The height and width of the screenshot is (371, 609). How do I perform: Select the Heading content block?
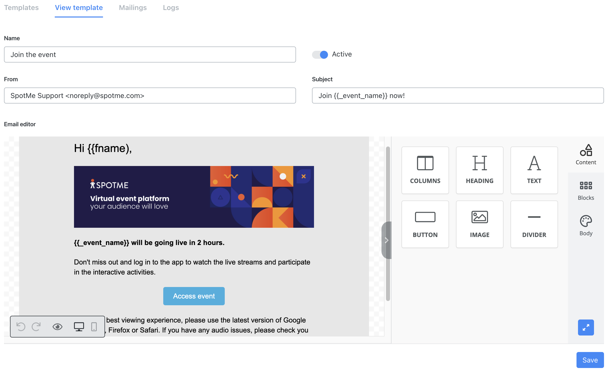point(479,170)
